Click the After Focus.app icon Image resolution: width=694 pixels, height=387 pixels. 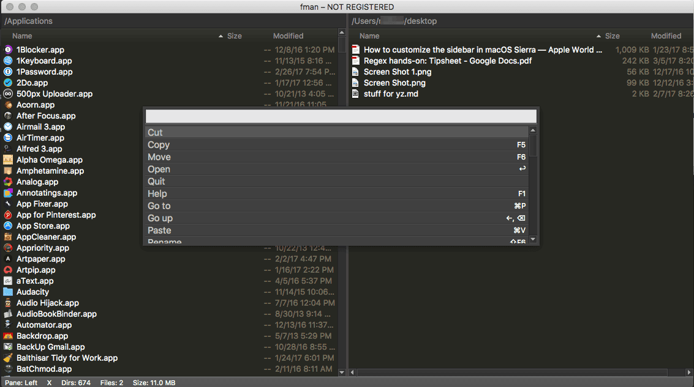[x=8, y=116]
